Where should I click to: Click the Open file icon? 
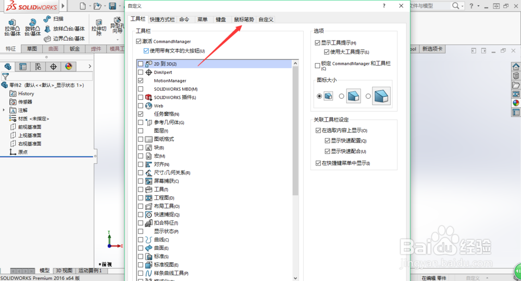97,6
